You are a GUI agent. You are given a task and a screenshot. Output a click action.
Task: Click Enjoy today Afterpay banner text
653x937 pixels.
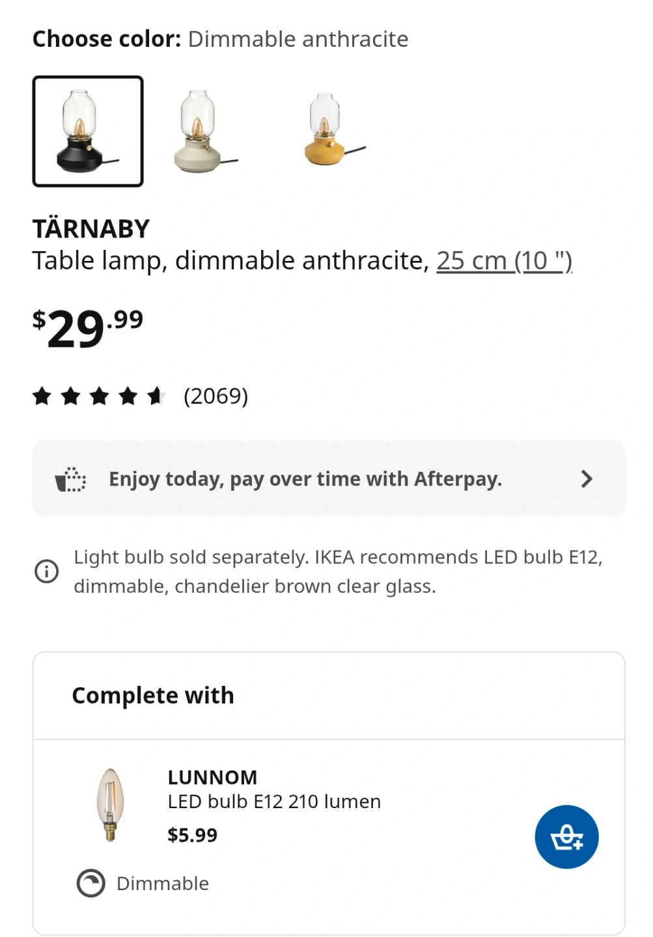tap(305, 479)
